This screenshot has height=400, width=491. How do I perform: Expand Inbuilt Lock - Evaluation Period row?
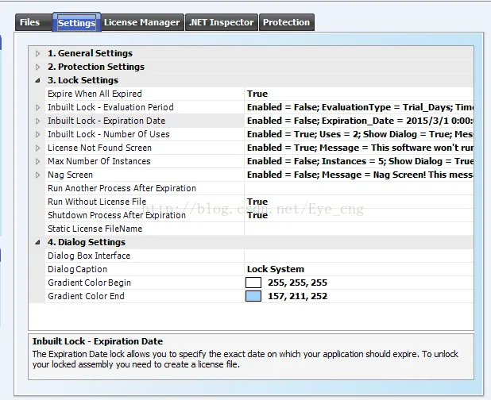(x=37, y=107)
